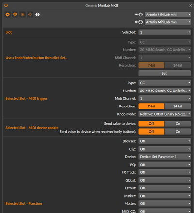This screenshot has width=194, height=213.
Task: Click the Set button
Action: click(x=164, y=73)
